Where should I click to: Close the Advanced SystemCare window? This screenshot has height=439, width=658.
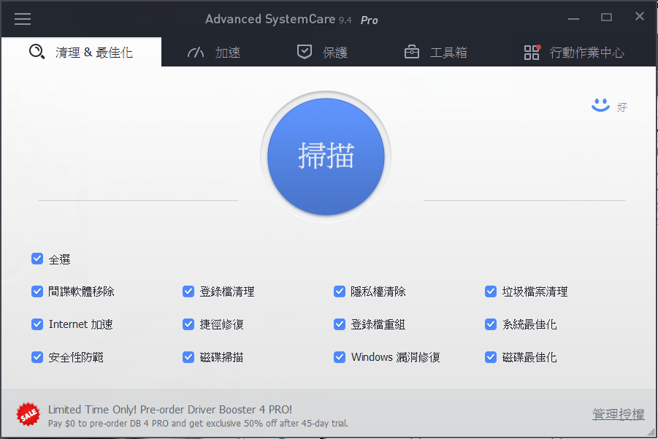[640, 16]
